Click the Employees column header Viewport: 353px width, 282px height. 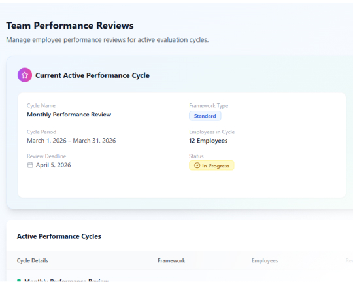(265, 260)
